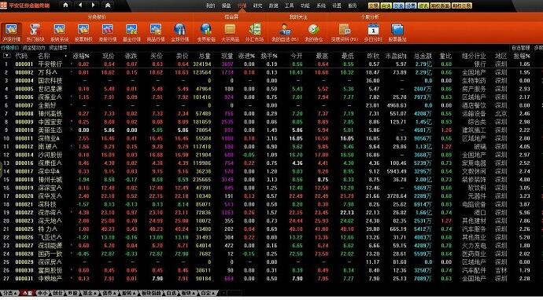Expand the 债券 bottom tab menu
This screenshot has height=300, width=543.
(x=109, y=293)
